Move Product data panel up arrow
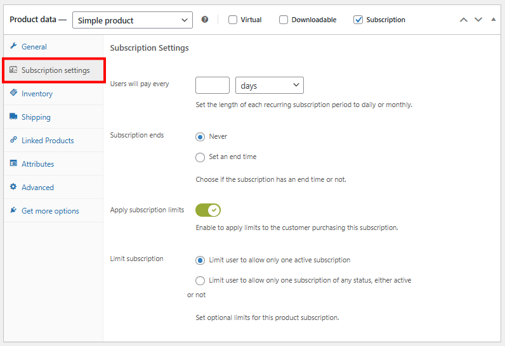This screenshot has height=346, width=505. [x=464, y=20]
